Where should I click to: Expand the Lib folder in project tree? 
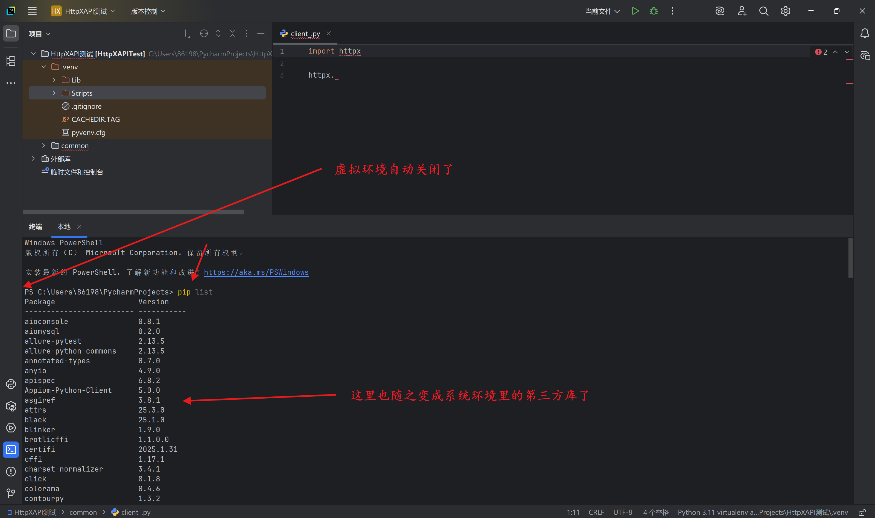[54, 80]
